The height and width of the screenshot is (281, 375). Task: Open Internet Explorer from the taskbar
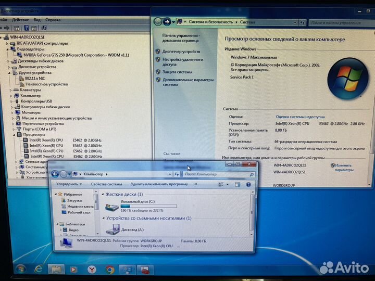point(38,270)
